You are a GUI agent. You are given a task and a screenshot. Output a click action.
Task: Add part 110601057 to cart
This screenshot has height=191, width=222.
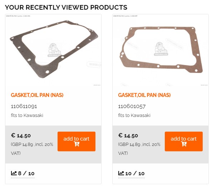click(x=184, y=141)
